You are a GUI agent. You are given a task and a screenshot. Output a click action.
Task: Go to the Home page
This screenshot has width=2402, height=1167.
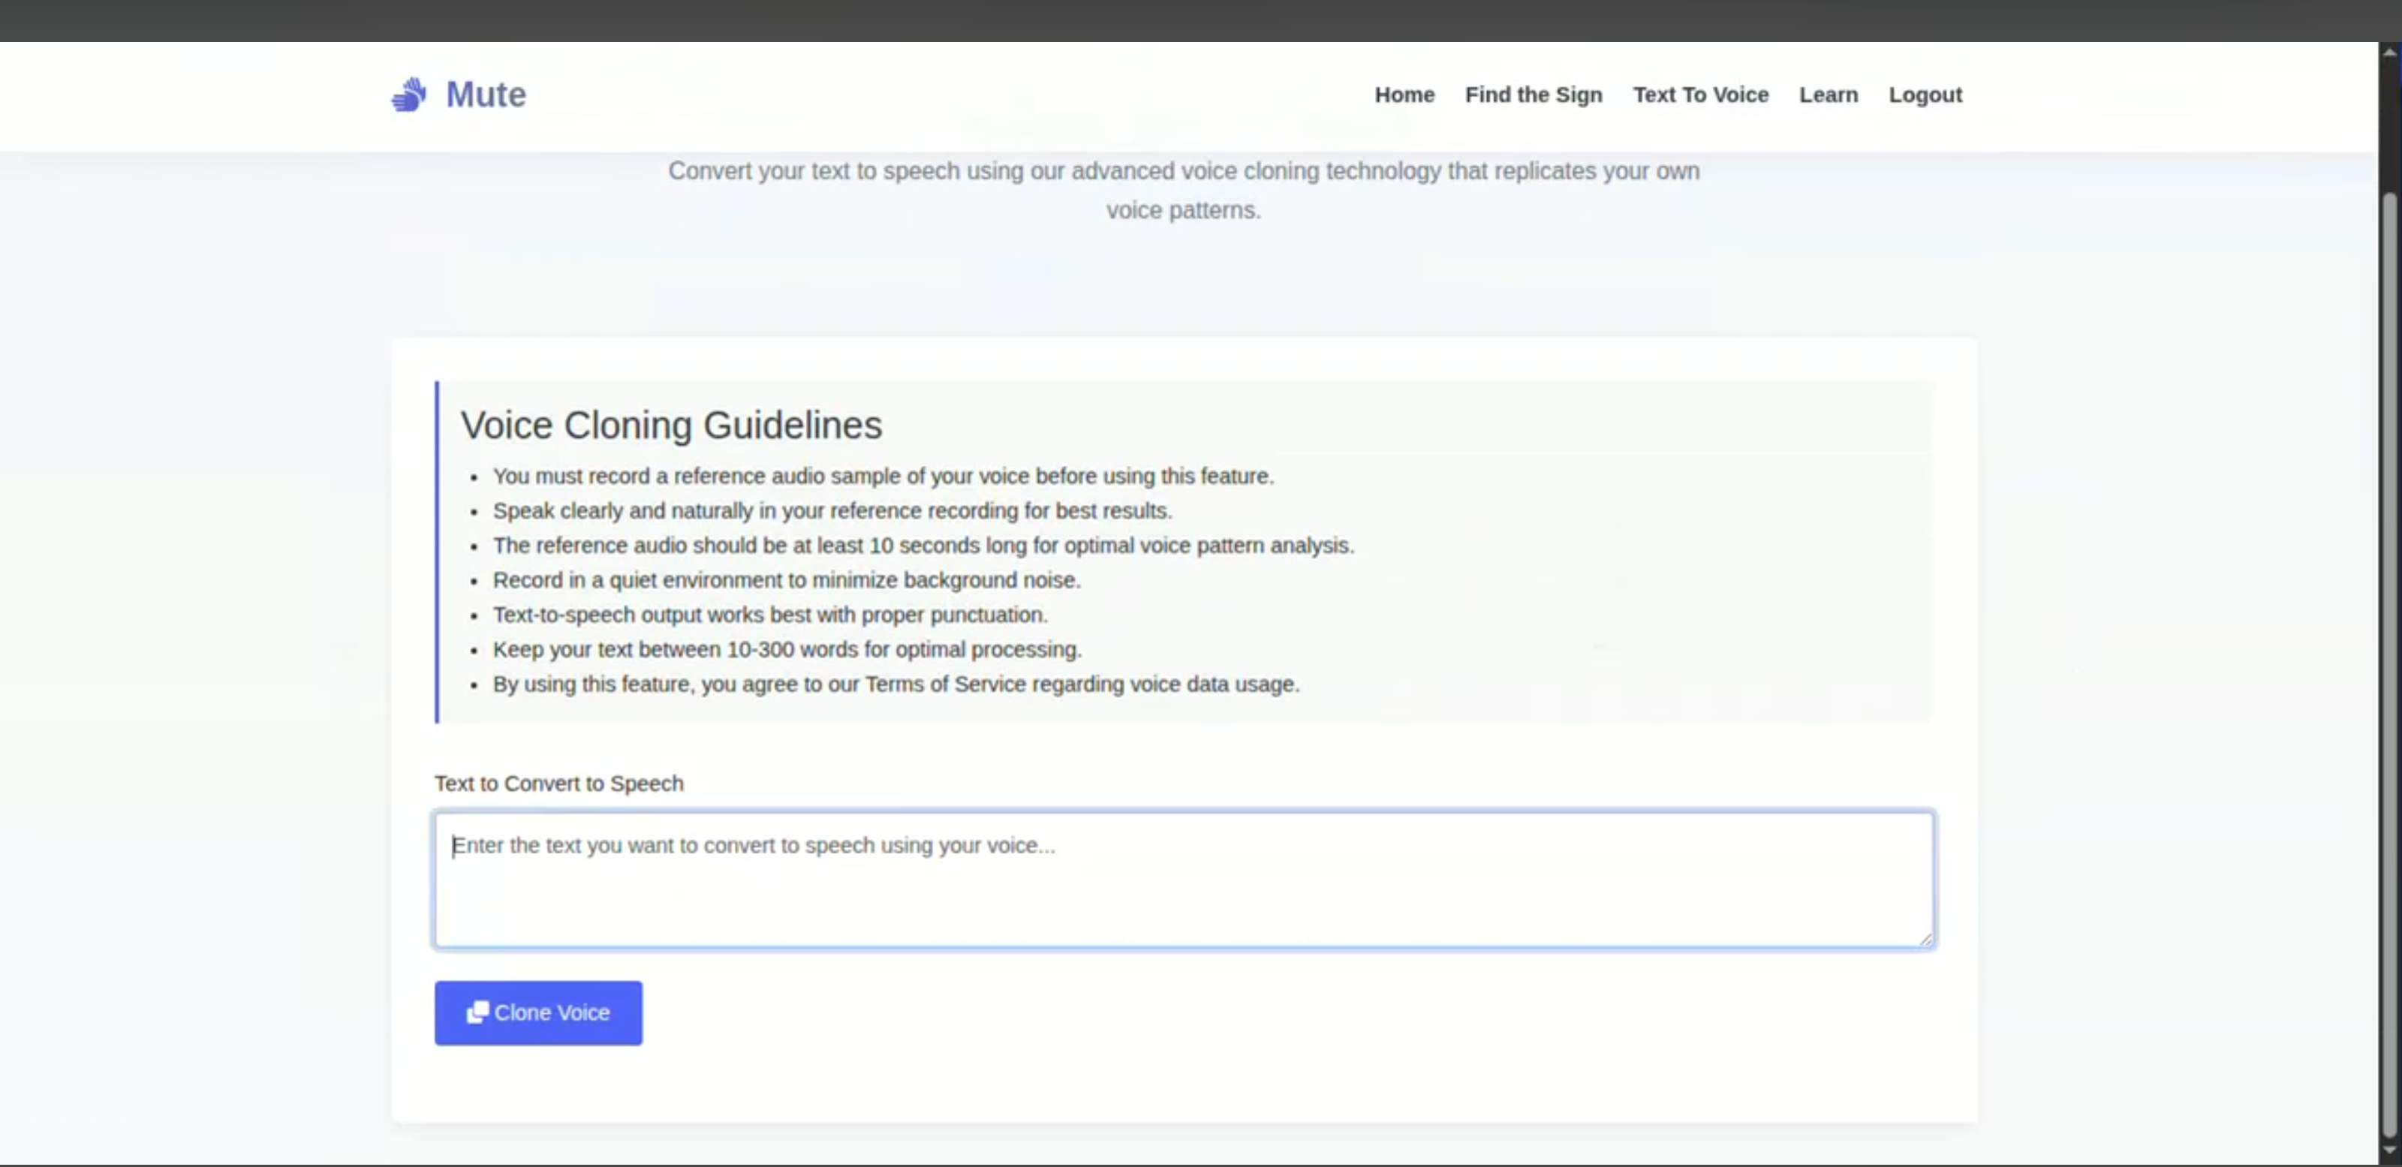click(1404, 94)
